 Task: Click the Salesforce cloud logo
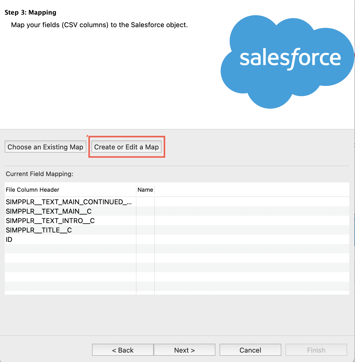(x=287, y=62)
